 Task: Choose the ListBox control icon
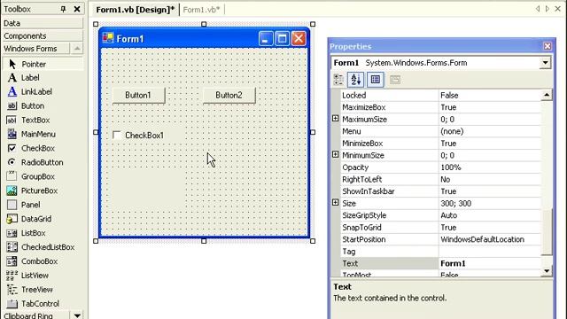[x=12, y=233]
